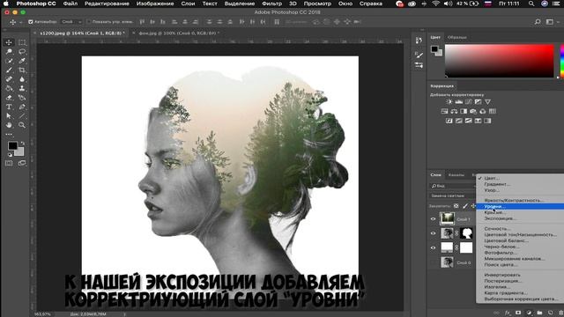564x317 pixels.
Task: Open the Фильтр menu in menu bar
Action: (272, 4)
